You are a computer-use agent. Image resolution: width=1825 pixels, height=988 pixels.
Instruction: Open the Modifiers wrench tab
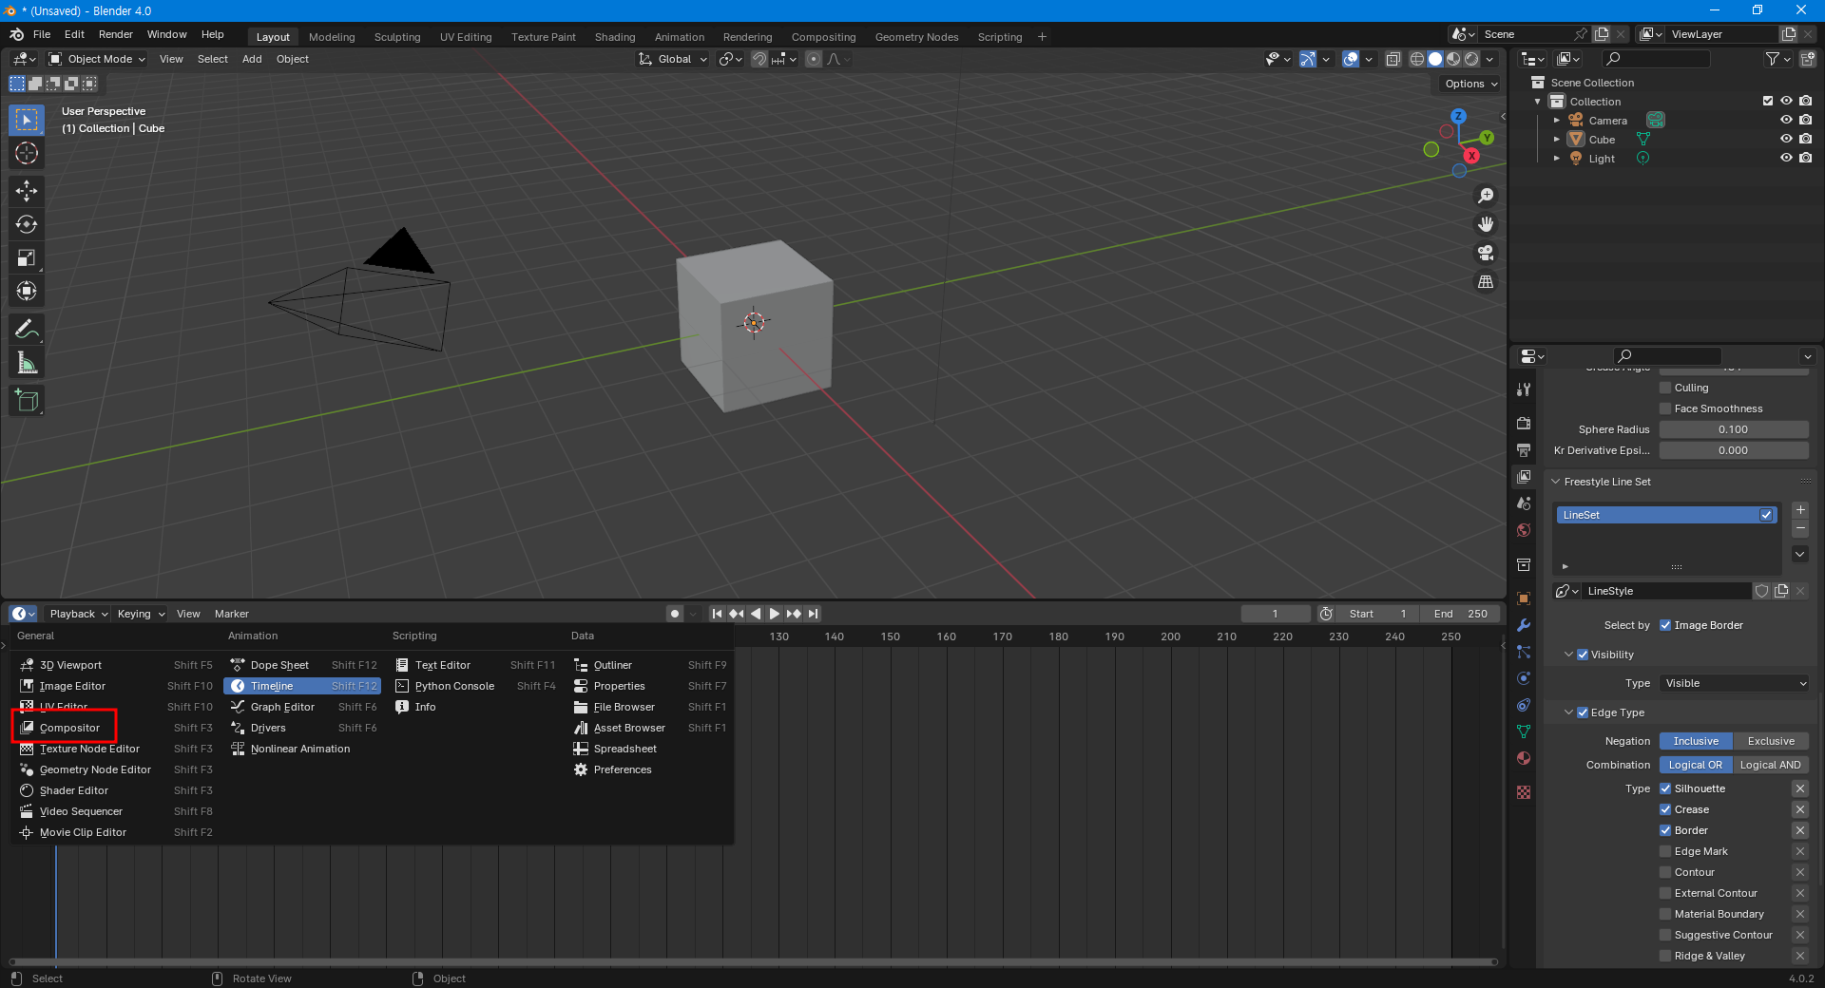(1524, 625)
